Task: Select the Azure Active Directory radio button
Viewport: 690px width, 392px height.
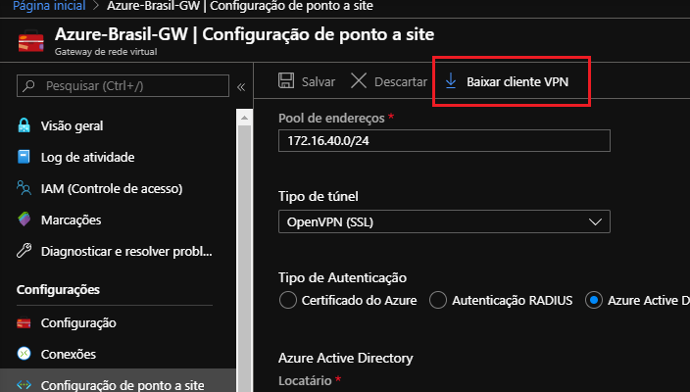Action: [x=594, y=300]
